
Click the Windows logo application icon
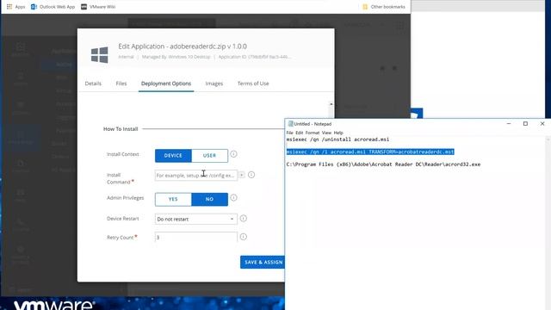pos(100,55)
